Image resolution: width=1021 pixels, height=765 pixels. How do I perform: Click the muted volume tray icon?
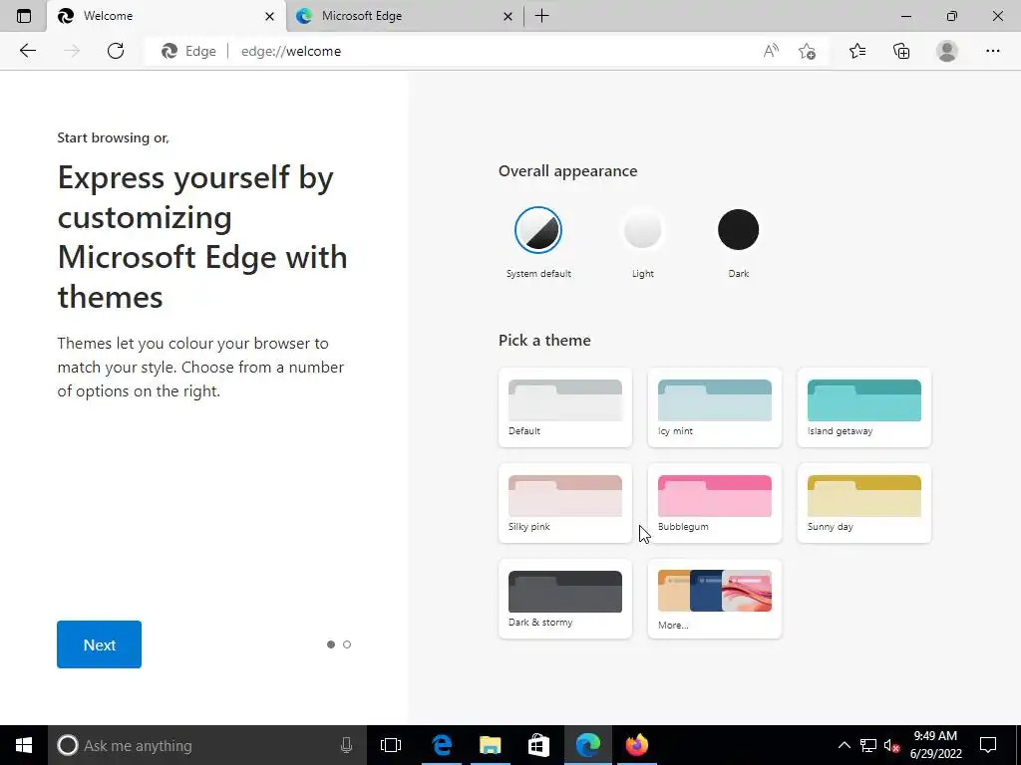[892, 745]
